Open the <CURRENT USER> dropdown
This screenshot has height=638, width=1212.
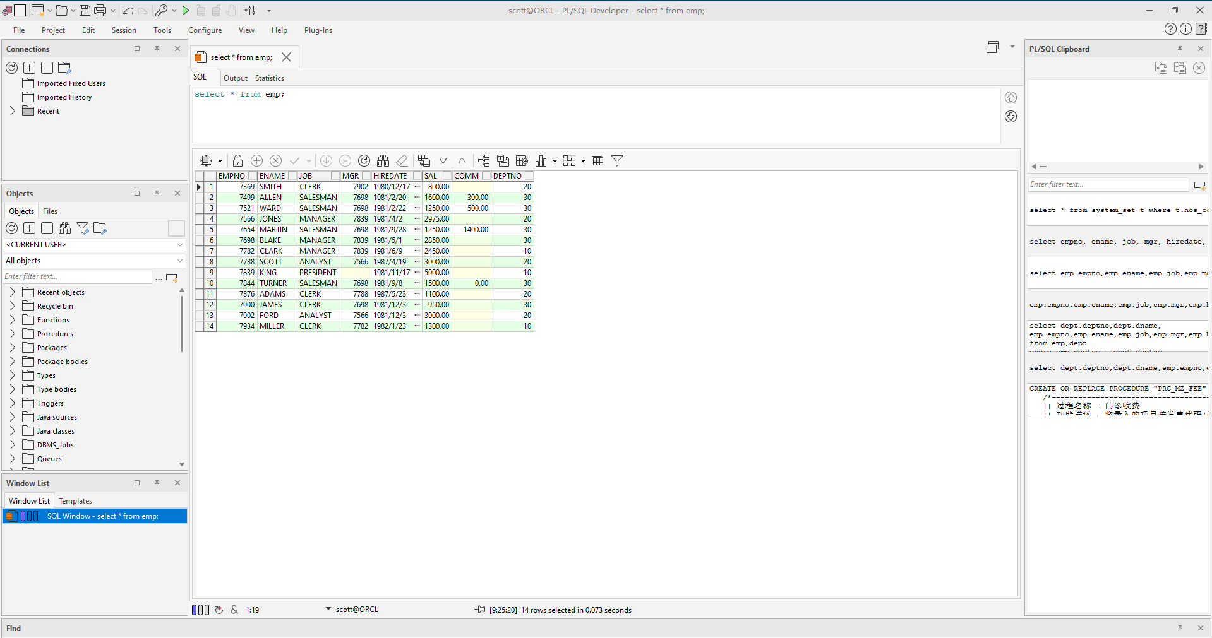[x=95, y=245]
